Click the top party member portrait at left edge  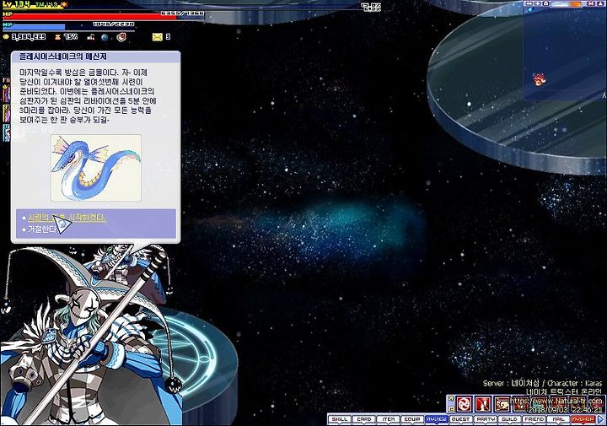[x=6, y=94]
